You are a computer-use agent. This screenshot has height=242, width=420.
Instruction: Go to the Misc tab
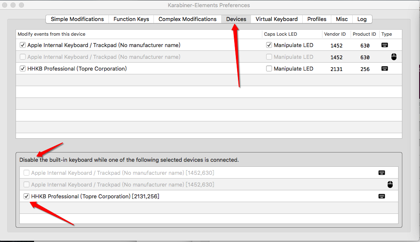click(x=342, y=19)
